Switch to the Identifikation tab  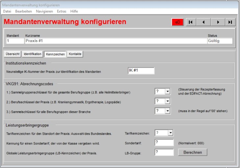(33, 54)
